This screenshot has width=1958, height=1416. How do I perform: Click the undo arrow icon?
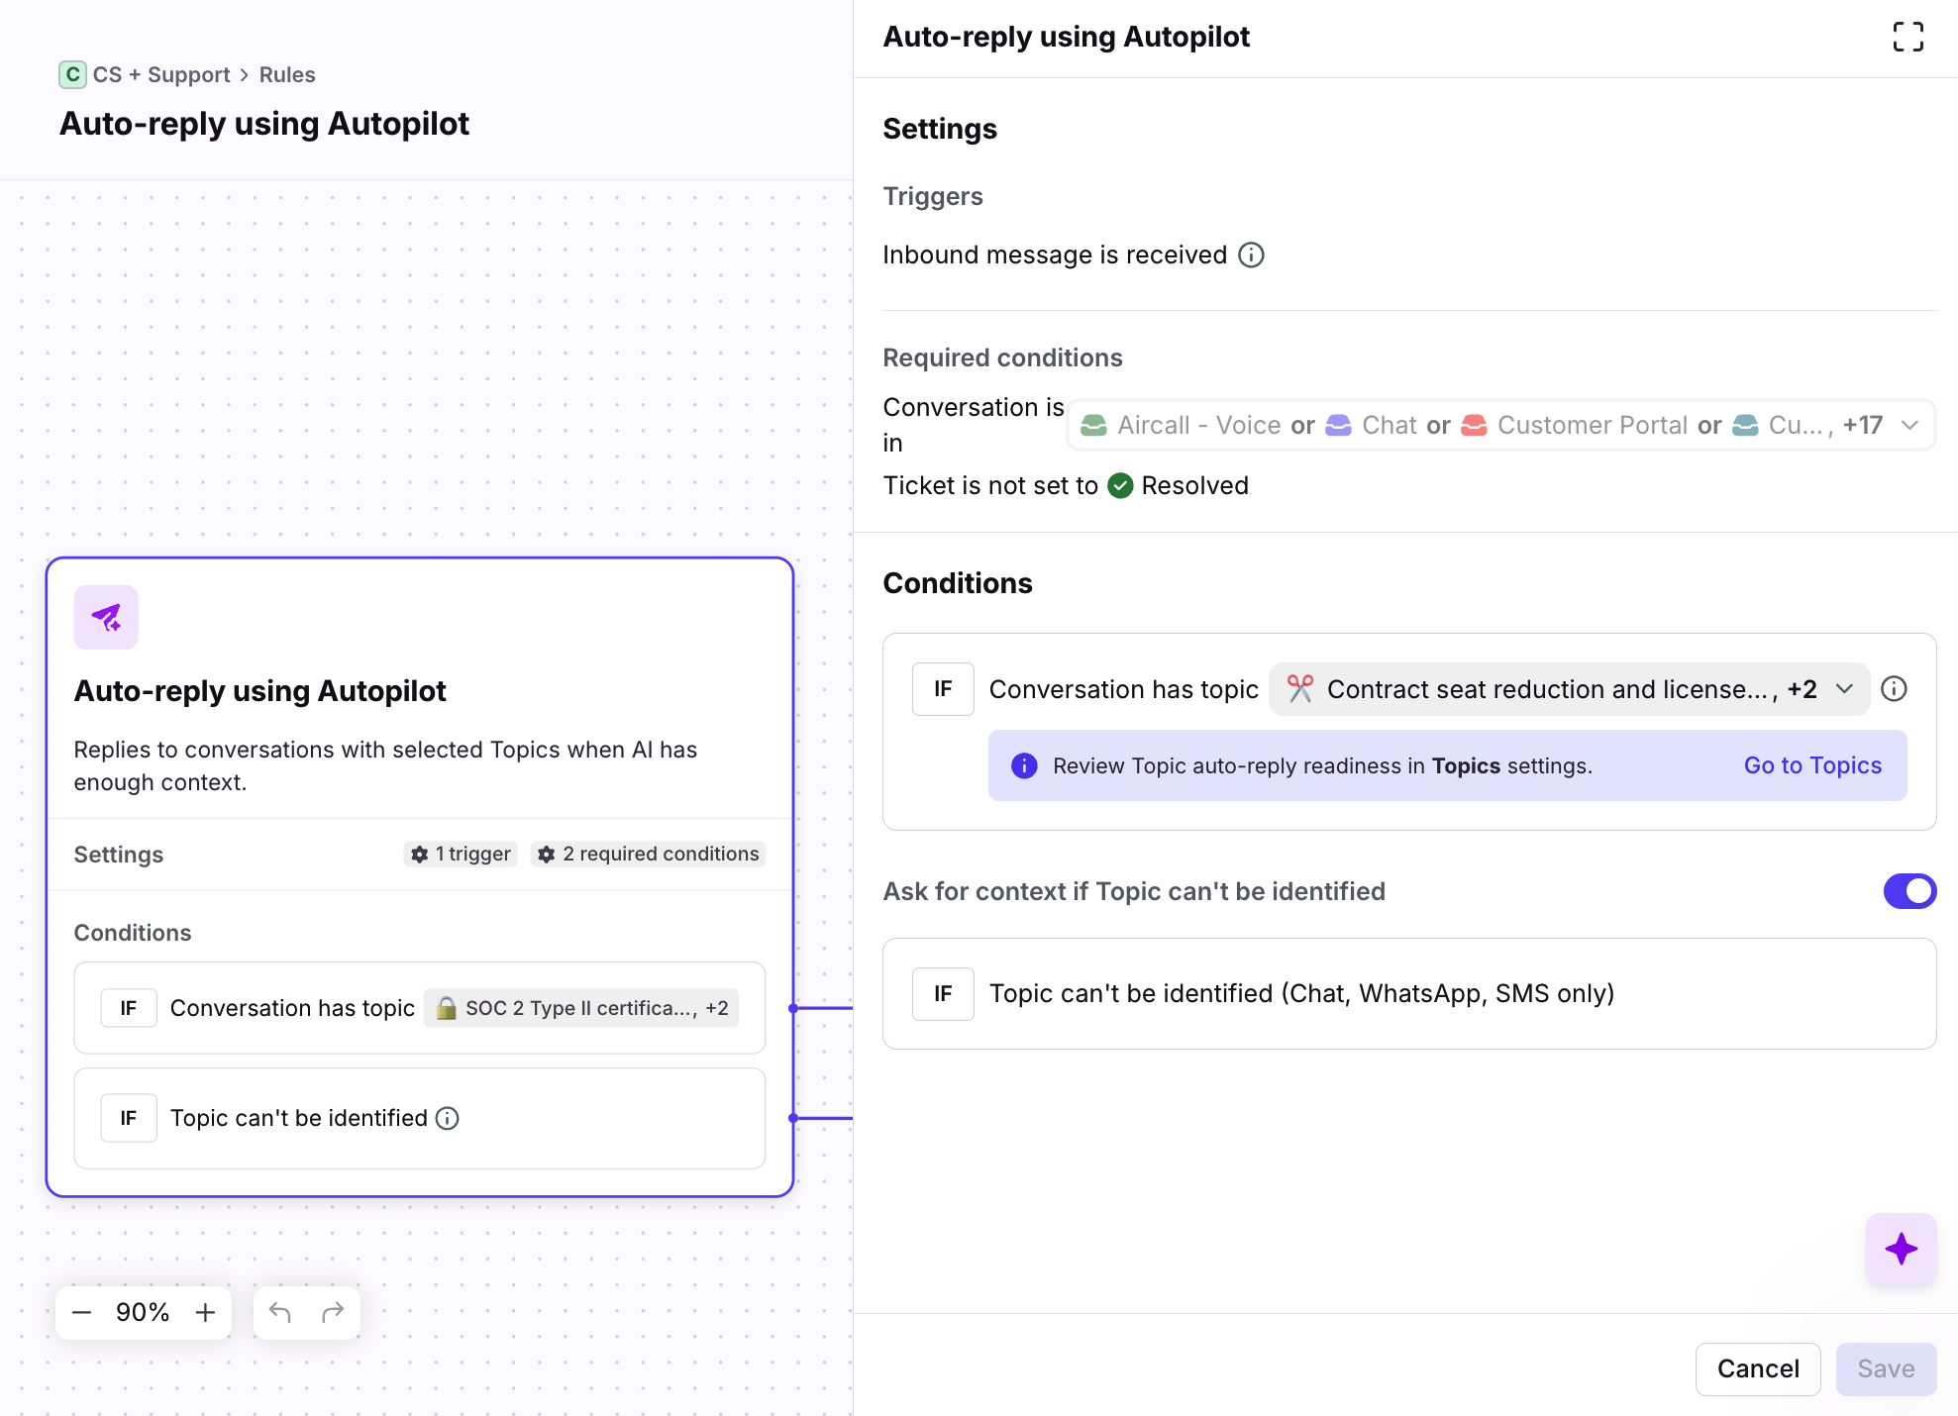pos(280,1312)
